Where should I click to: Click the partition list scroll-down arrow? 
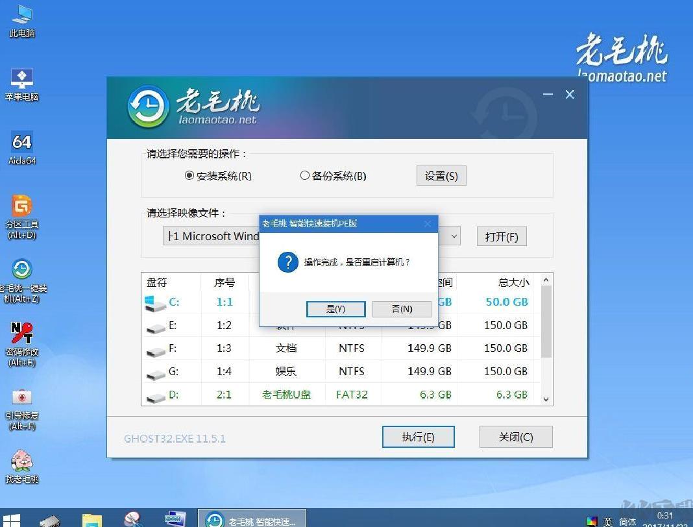click(546, 399)
